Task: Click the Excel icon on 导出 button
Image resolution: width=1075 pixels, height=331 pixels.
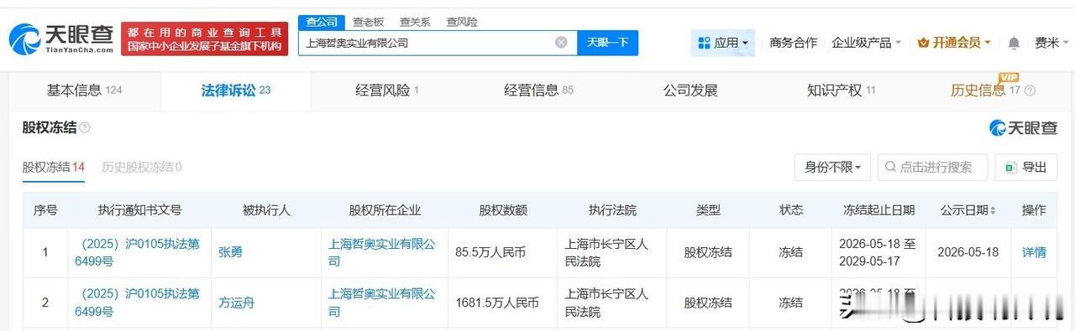Action: click(1010, 167)
